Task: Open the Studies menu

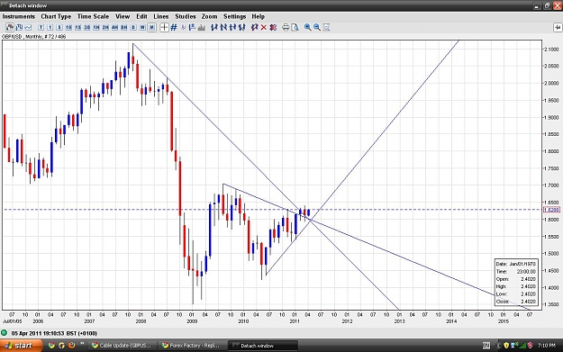Action: pos(186,16)
